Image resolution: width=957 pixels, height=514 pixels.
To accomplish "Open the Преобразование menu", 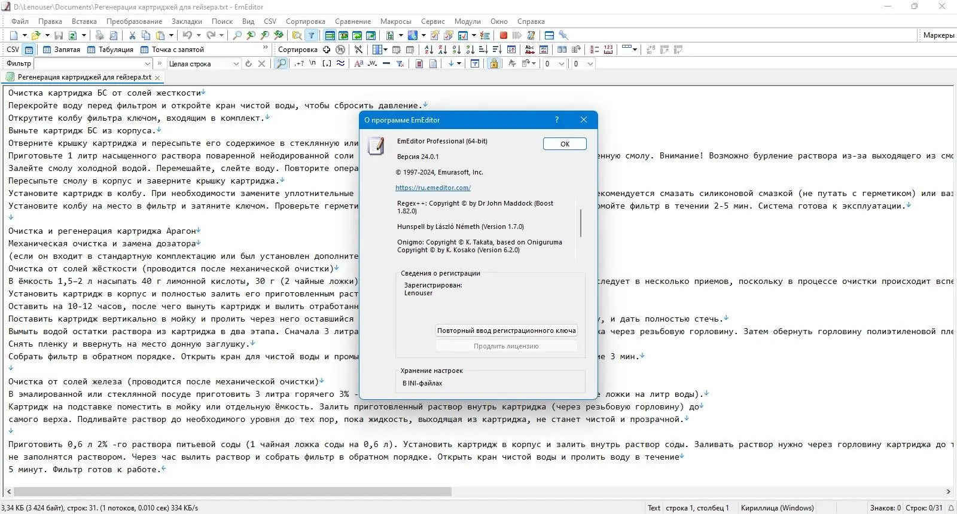I will (x=135, y=22).
